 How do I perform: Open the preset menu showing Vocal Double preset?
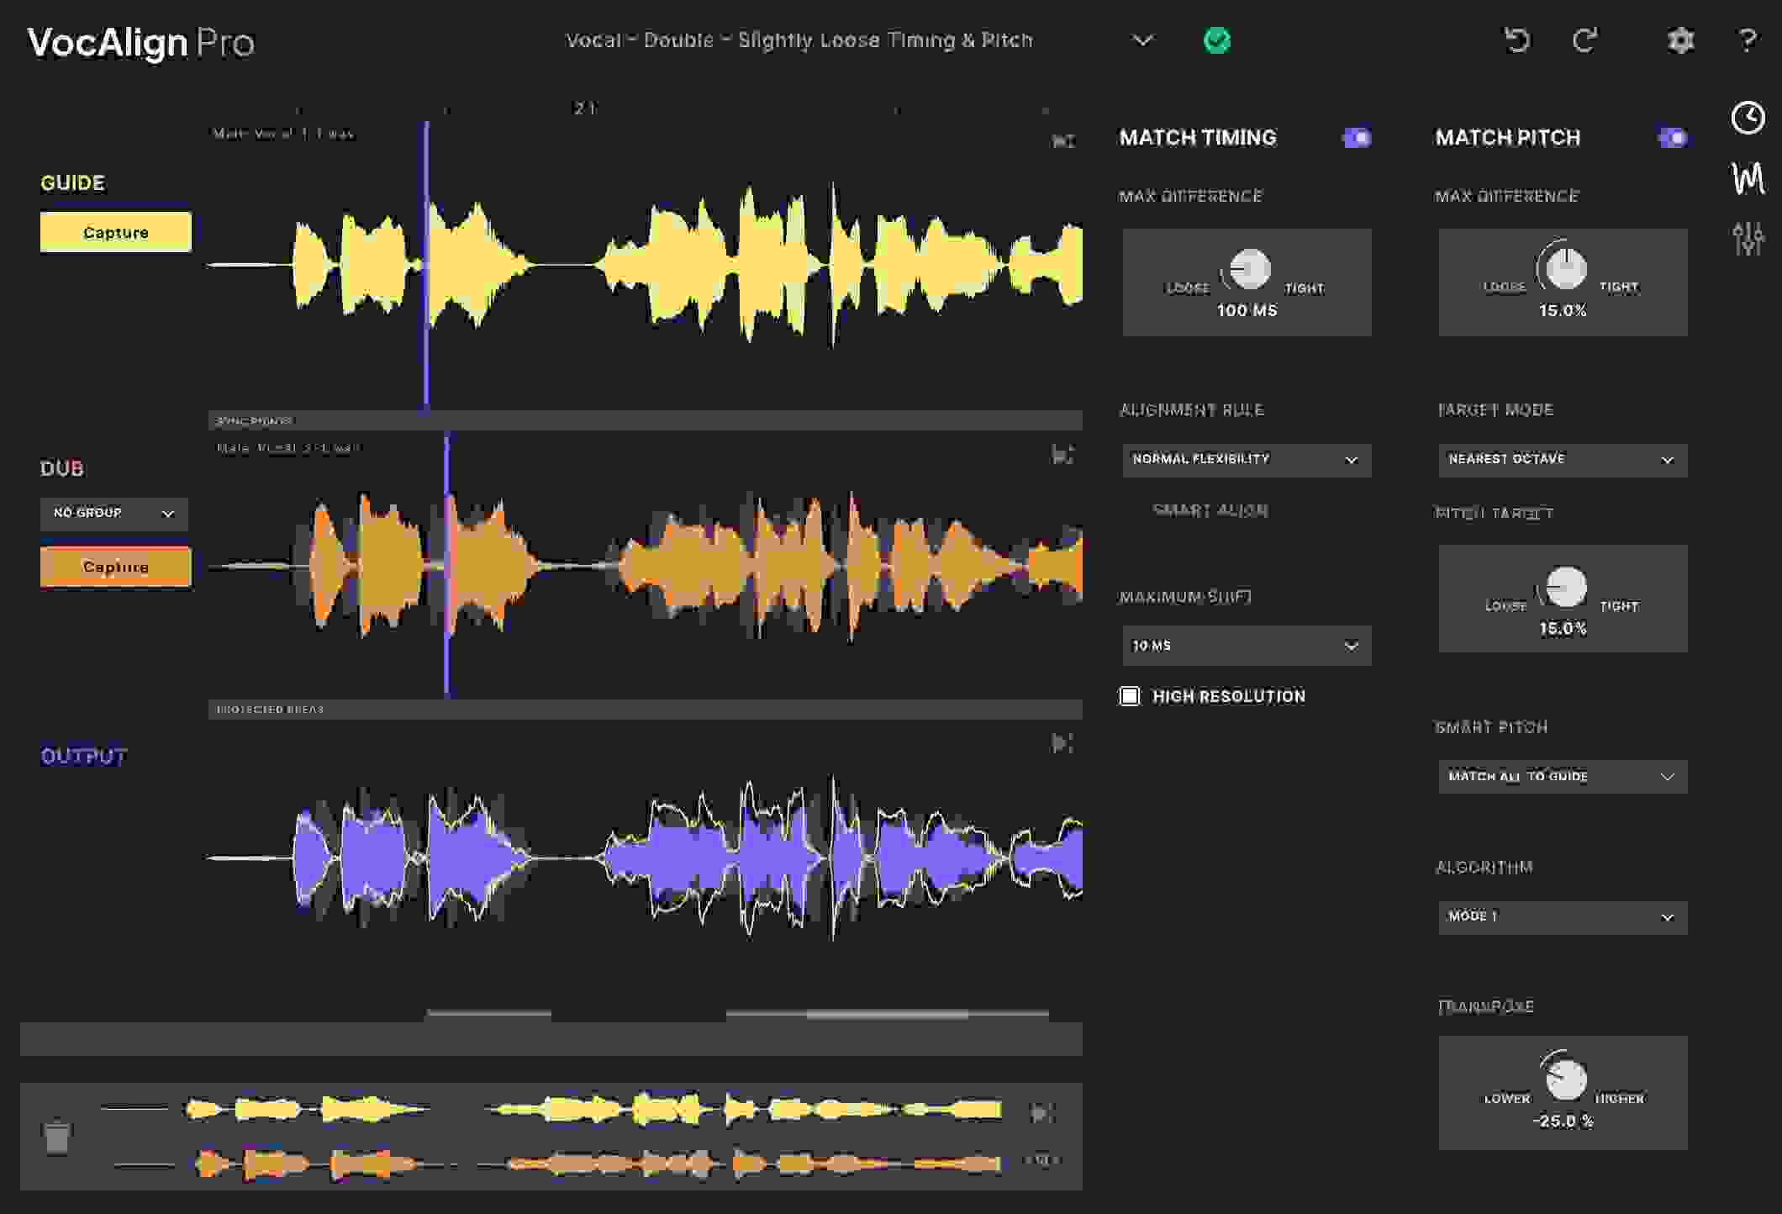point(1143,40)
